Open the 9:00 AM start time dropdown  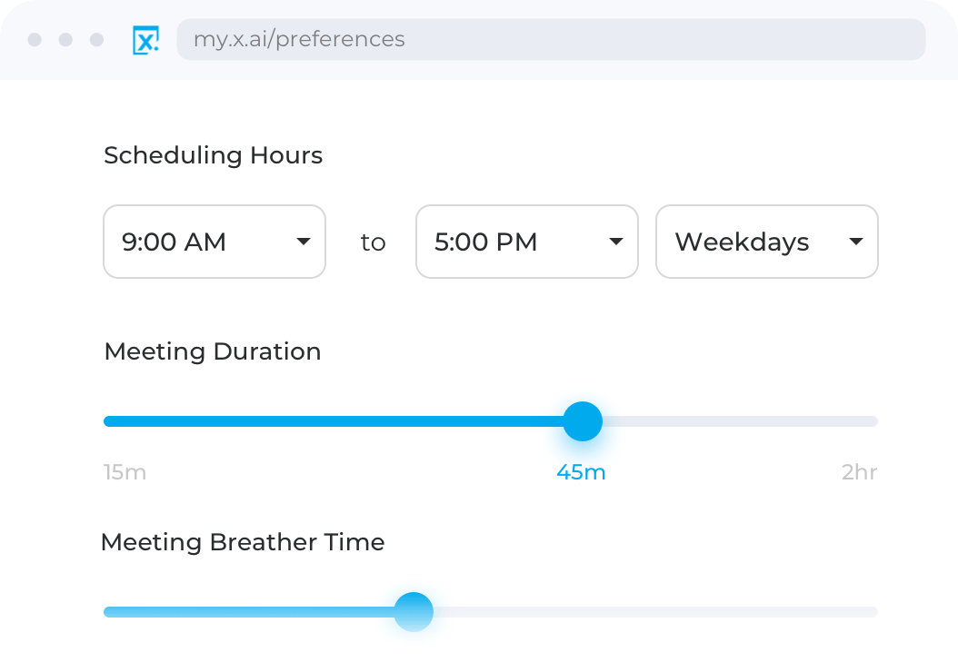[215, 242]
